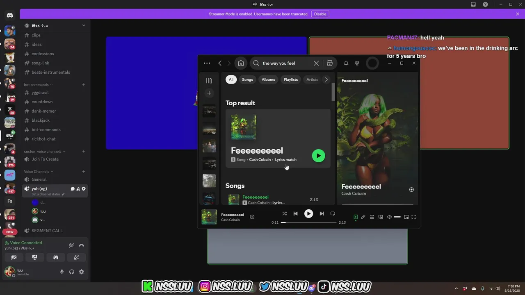525x295 pixels.
Task: Open Discord soundboard button
Action: tap(76, 257)
